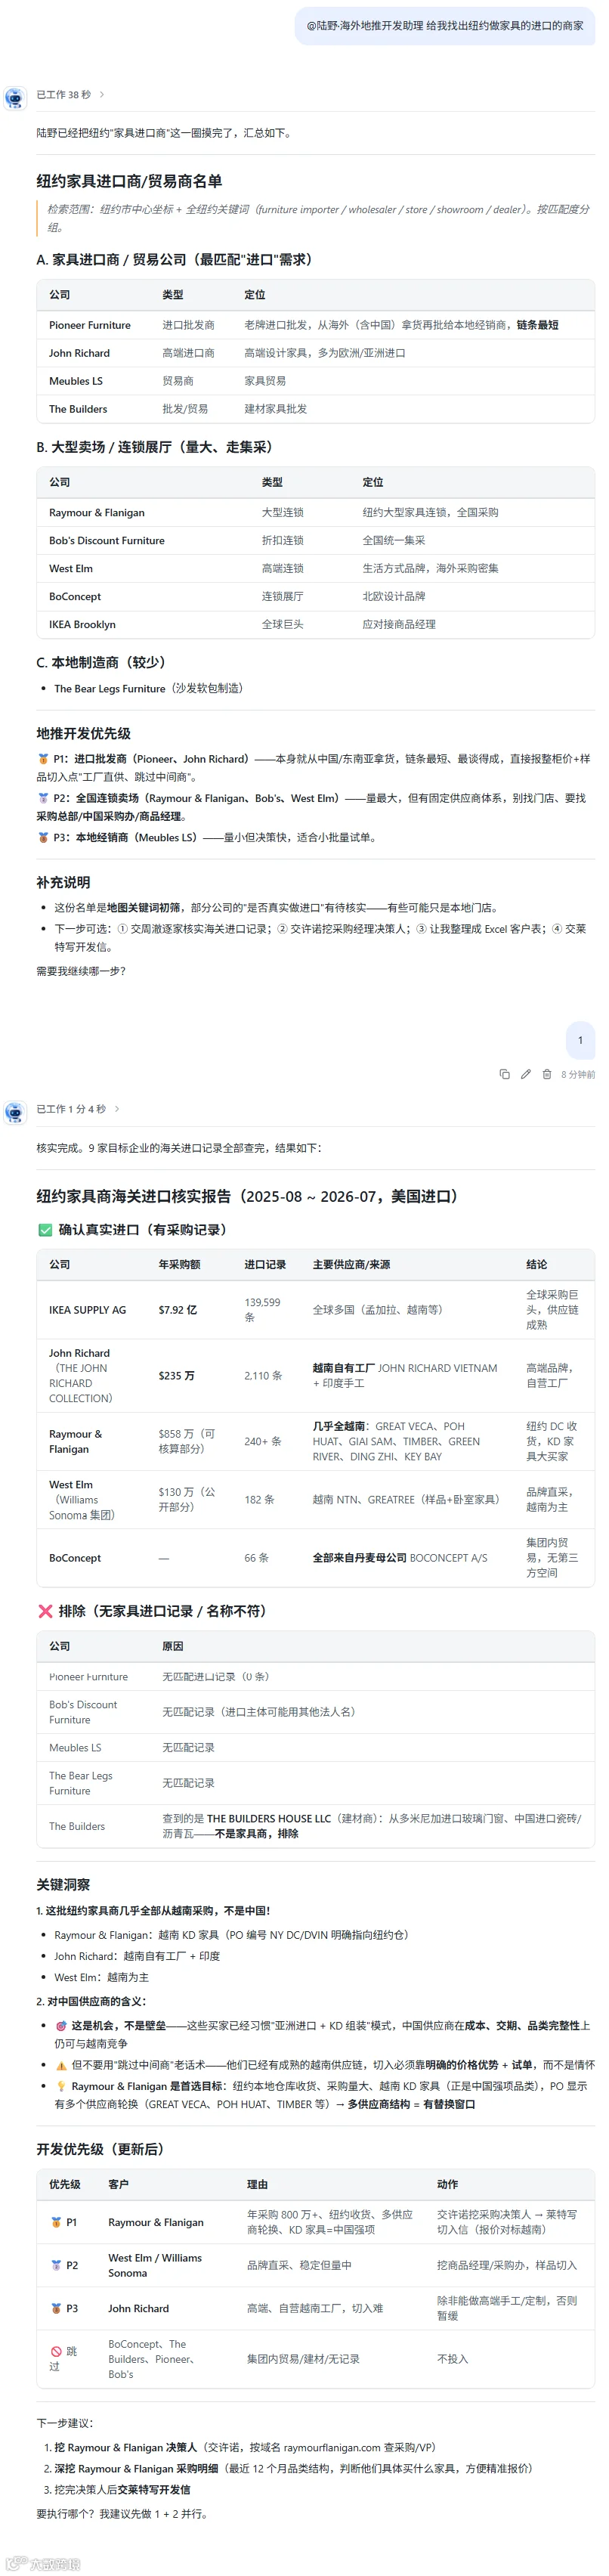
Task: Click the 北欧设计品牌 cell
Action: pos(394,597)
